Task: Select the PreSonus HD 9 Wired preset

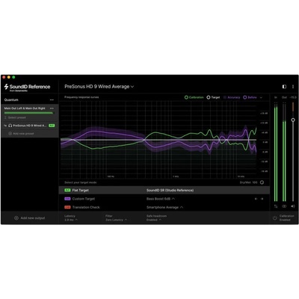Action: (30, 126)
